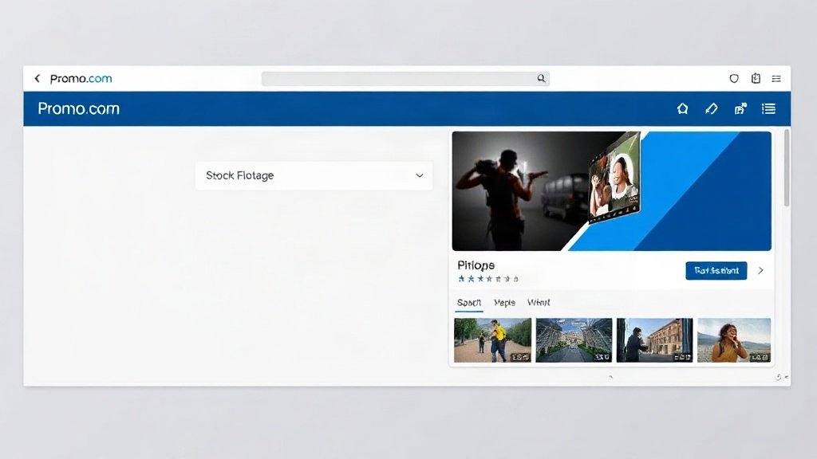The height and width of the screenshot is (459, 817).
Task: Click the search magnifier icon in address bar
Action: [542, 79]
